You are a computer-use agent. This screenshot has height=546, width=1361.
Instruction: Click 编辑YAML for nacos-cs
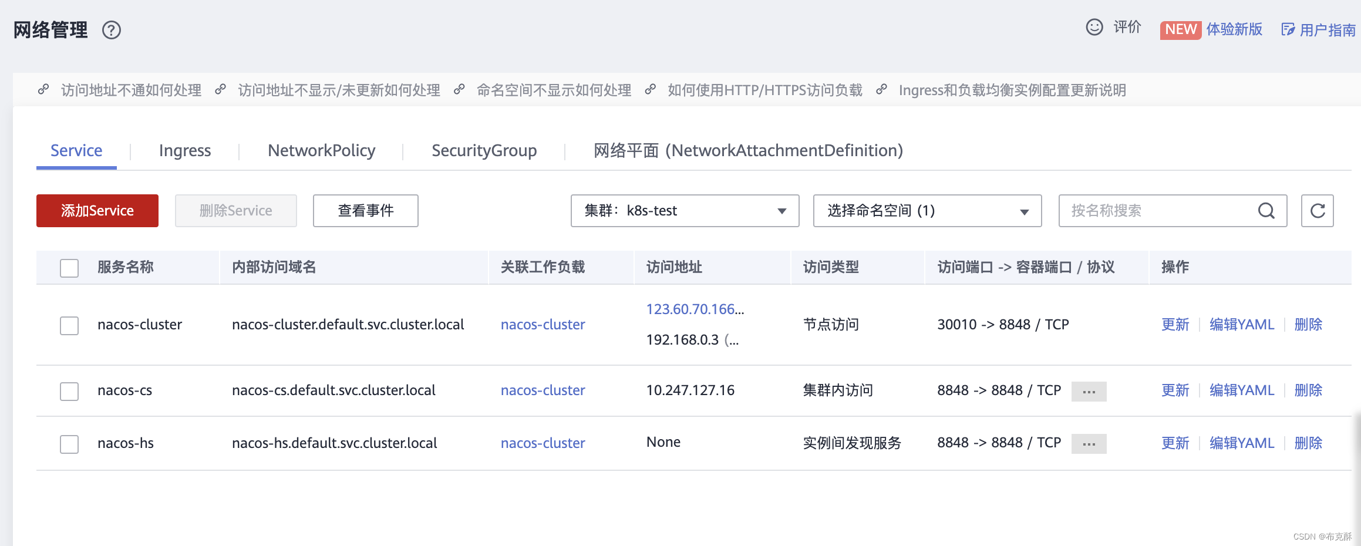(x=1242, y=390)
